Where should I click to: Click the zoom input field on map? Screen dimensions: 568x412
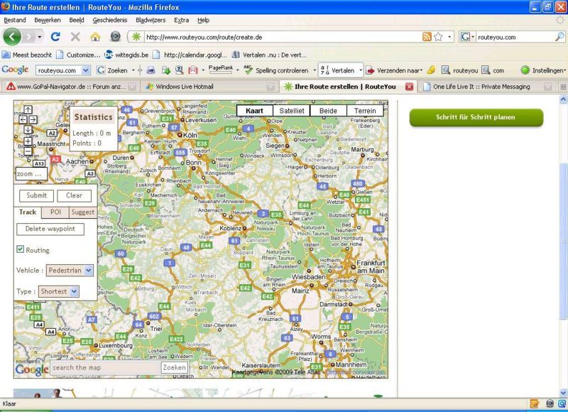point(31,174)
